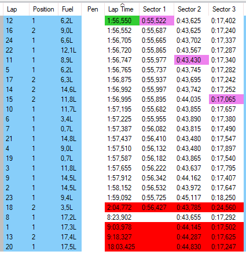
Task: Select lap time 1:56,747
Action: tap(119, 60)
